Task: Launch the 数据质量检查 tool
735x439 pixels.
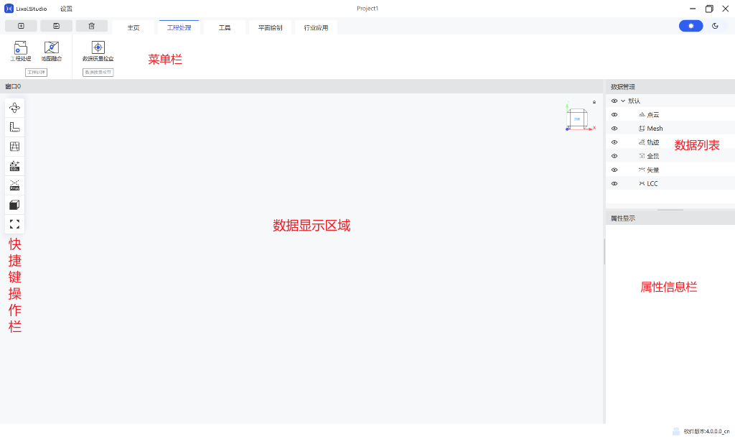Action: click(98, 51)
